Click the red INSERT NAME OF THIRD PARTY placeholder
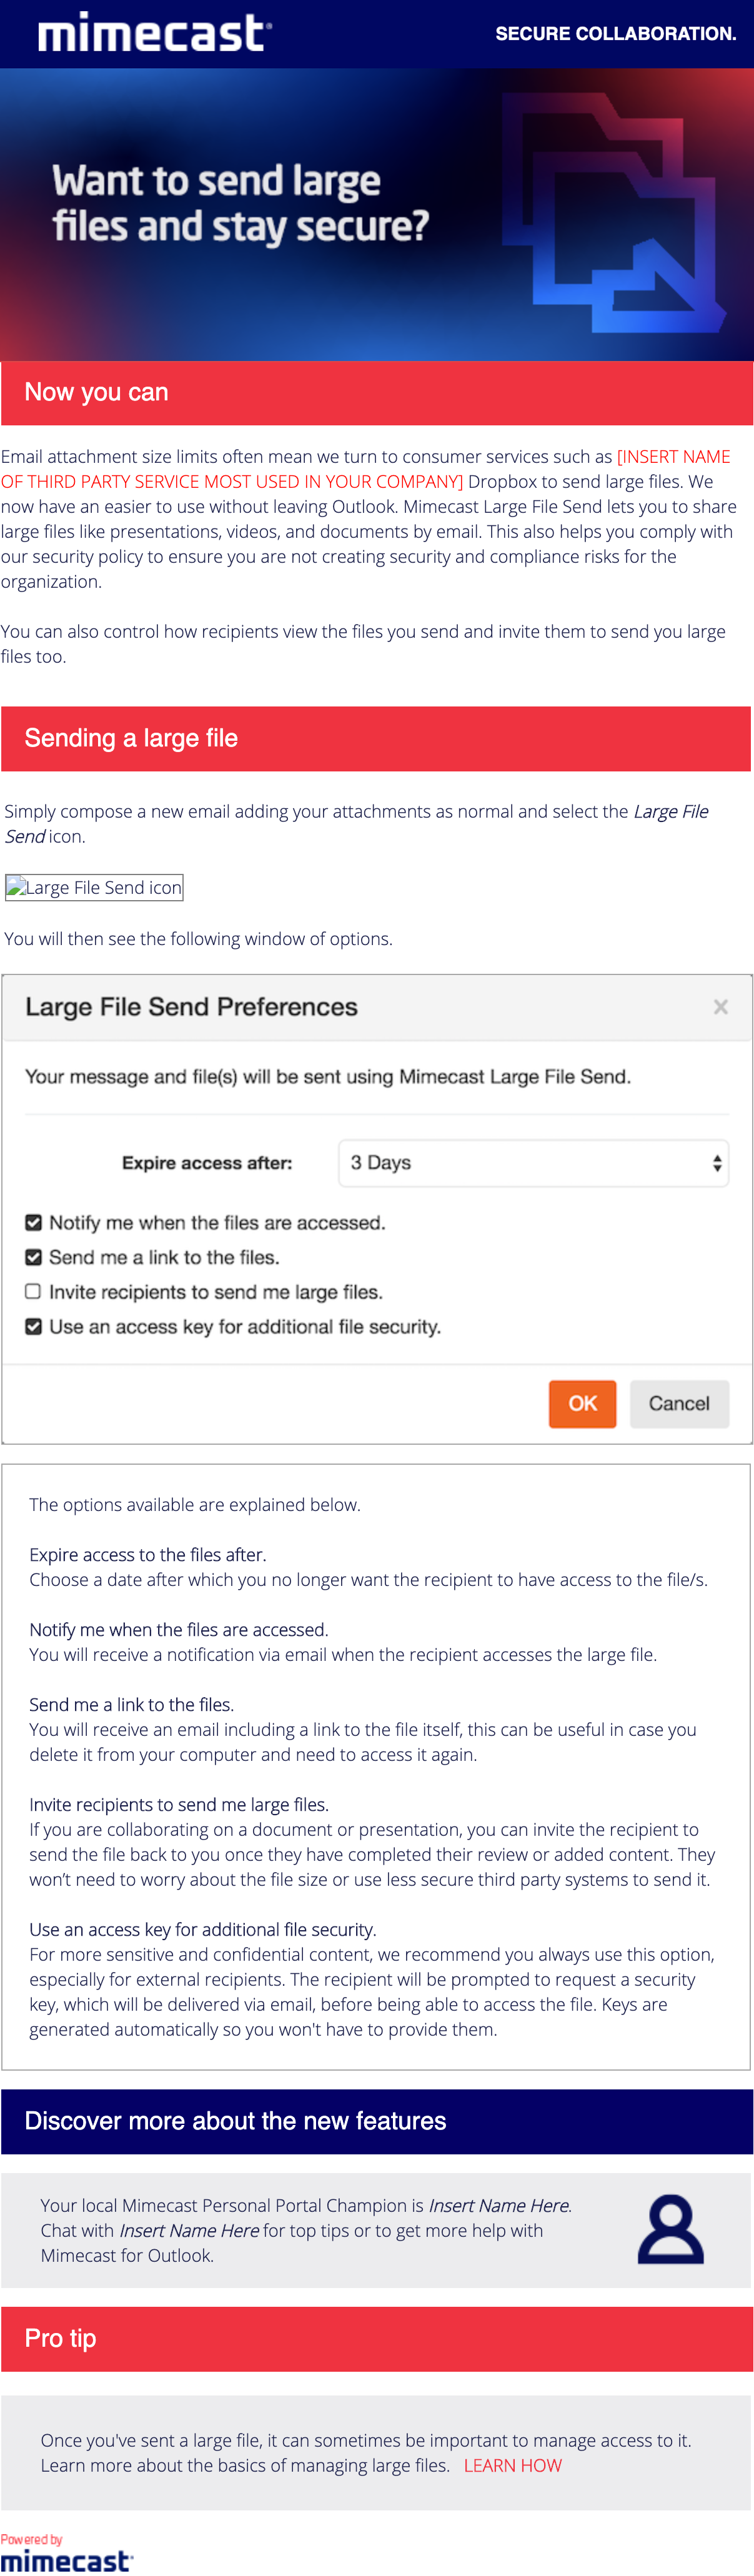The width and height of the screenshot is (754, 2576). click(x=366, y=468)
